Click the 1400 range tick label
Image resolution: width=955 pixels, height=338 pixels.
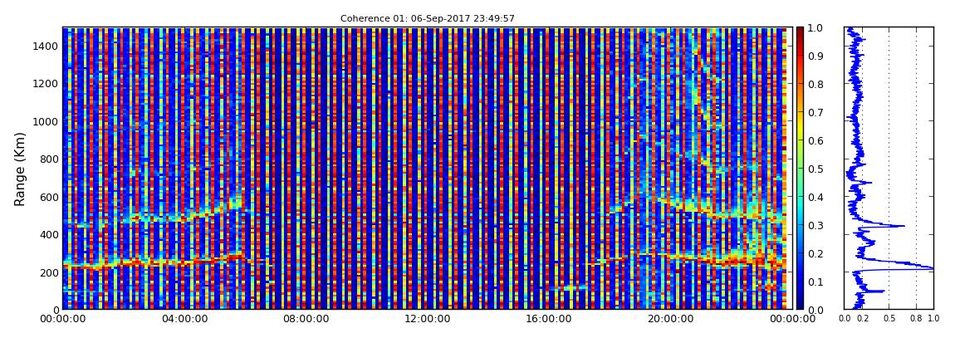point(47,47)
